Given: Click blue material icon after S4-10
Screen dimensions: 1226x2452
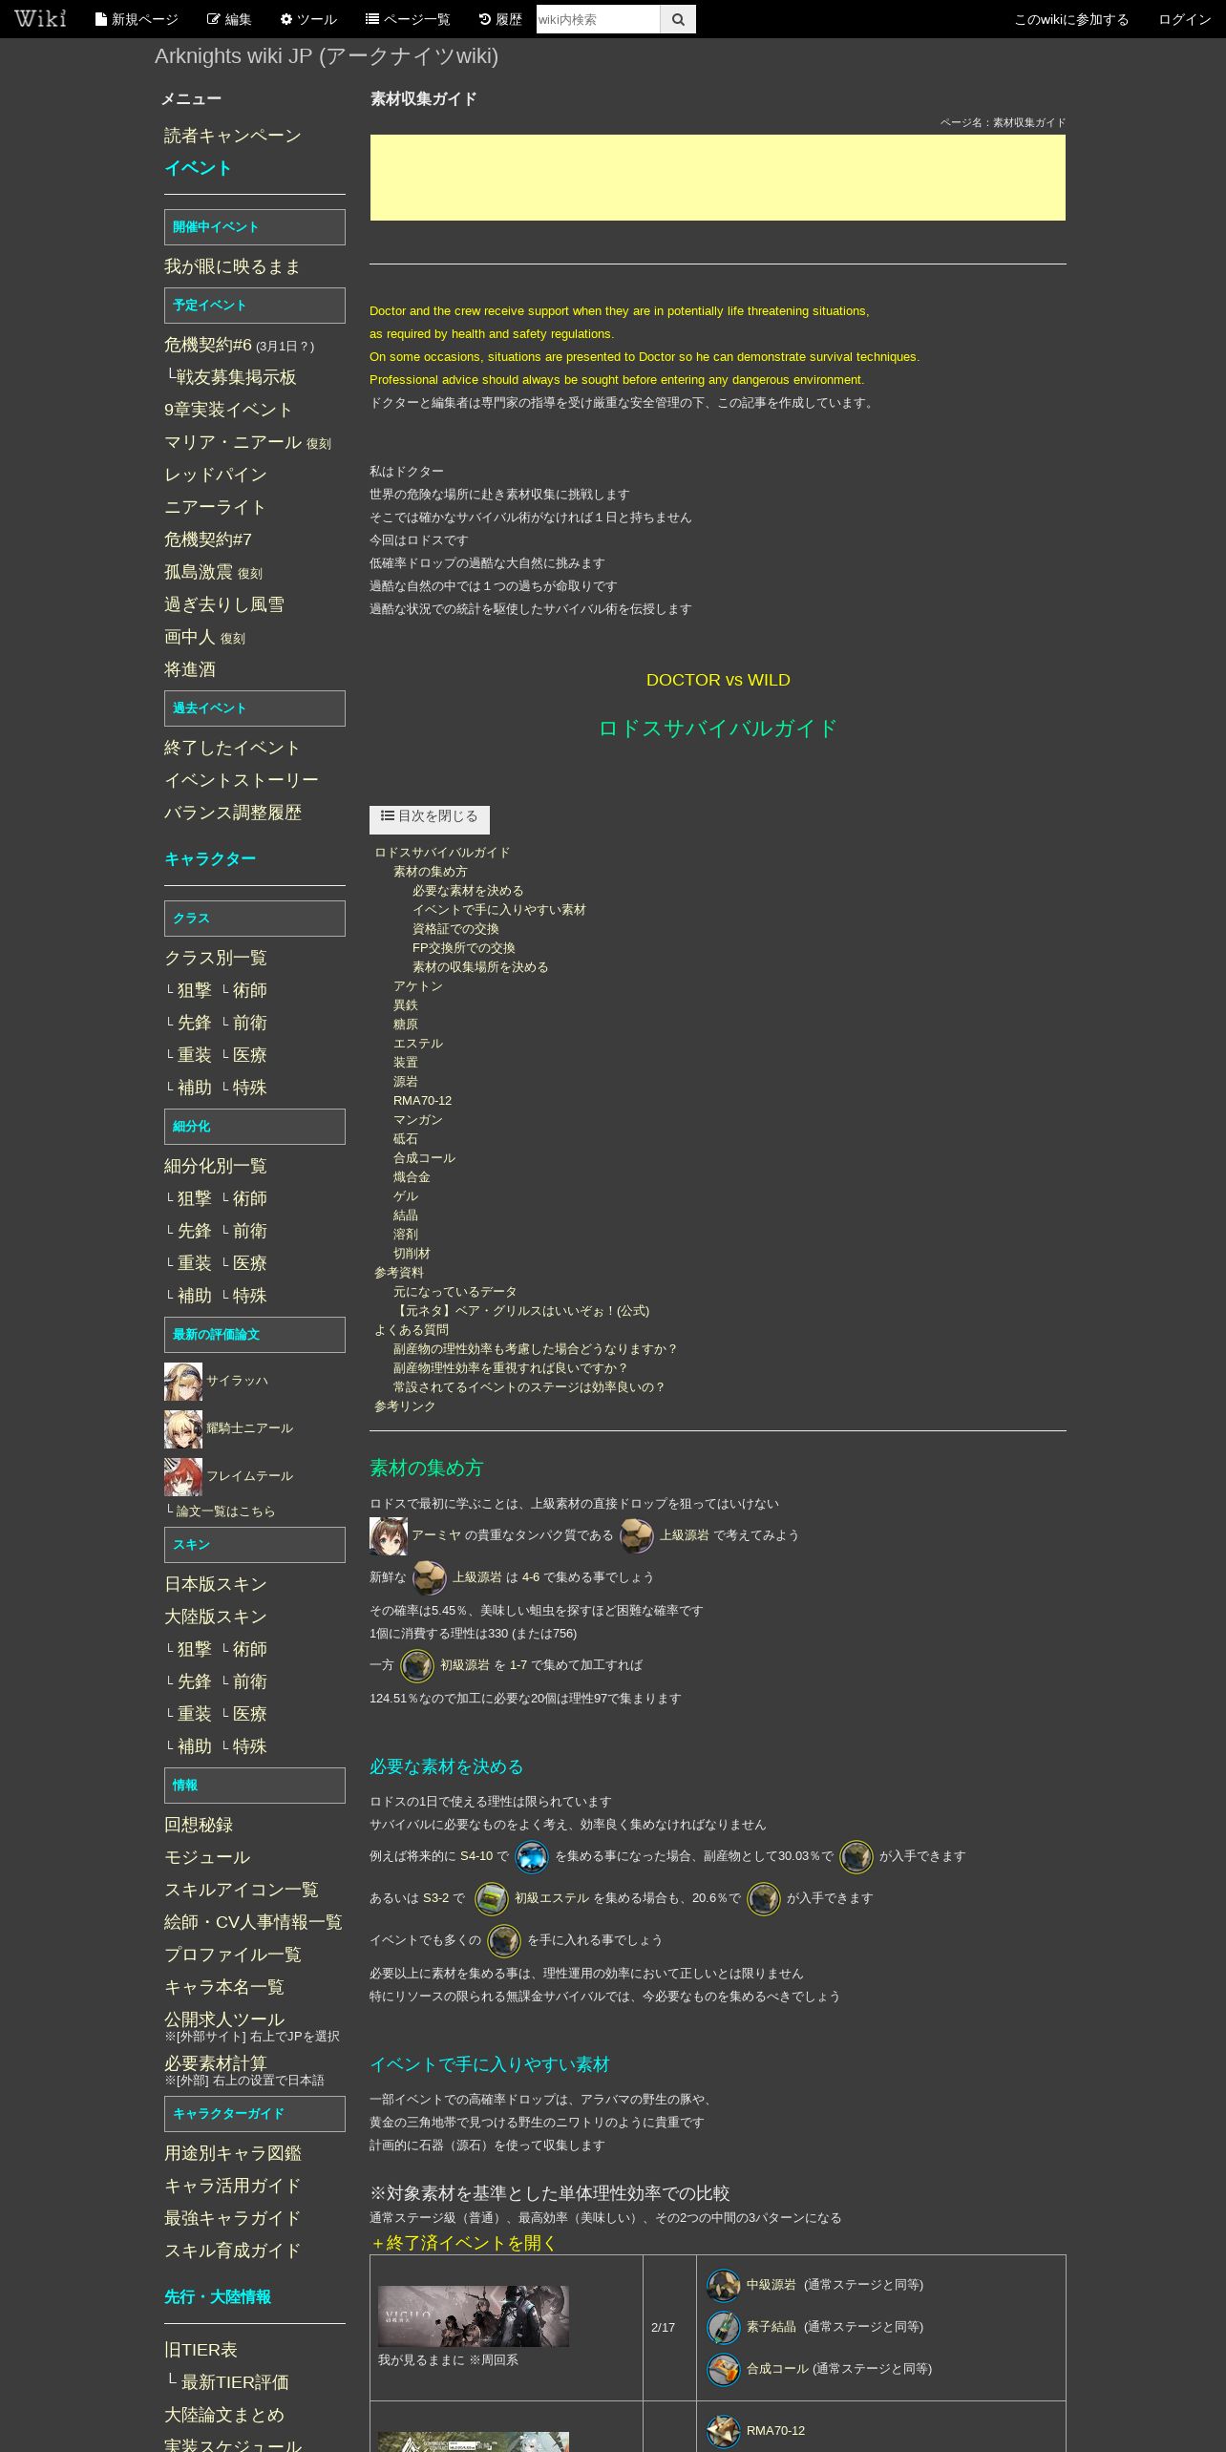Looking at the screenshot, I should point(532,1857).
